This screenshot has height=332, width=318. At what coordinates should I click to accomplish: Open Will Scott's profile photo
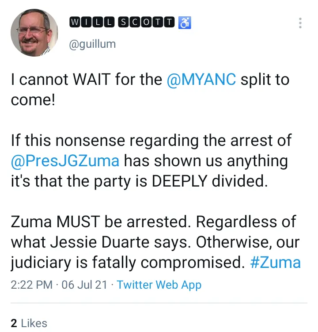click(34, 33)
